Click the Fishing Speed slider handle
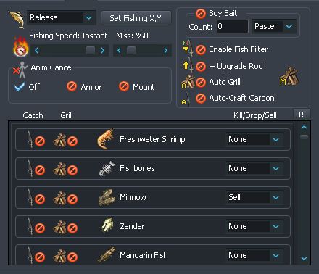 click(x=91, y=50)
